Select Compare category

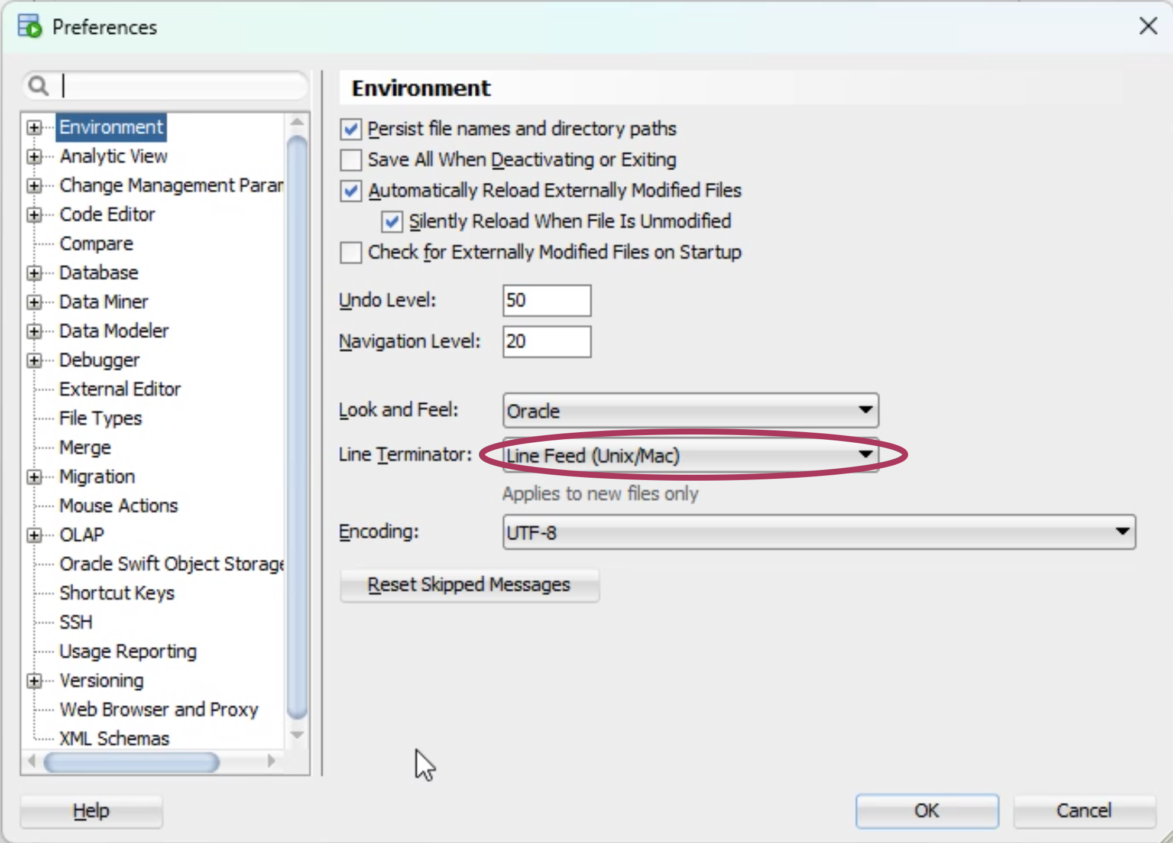point(96,244)
